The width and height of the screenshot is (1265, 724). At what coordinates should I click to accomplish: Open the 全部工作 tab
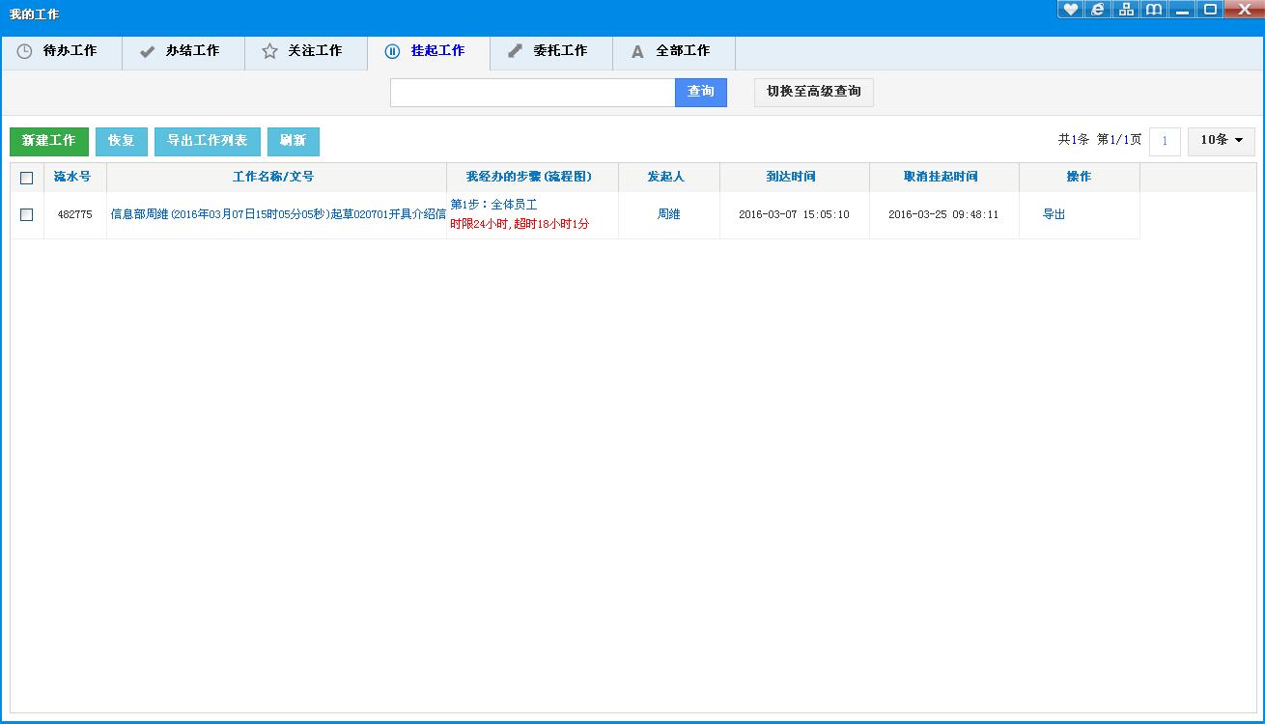[x=673, y=51]
